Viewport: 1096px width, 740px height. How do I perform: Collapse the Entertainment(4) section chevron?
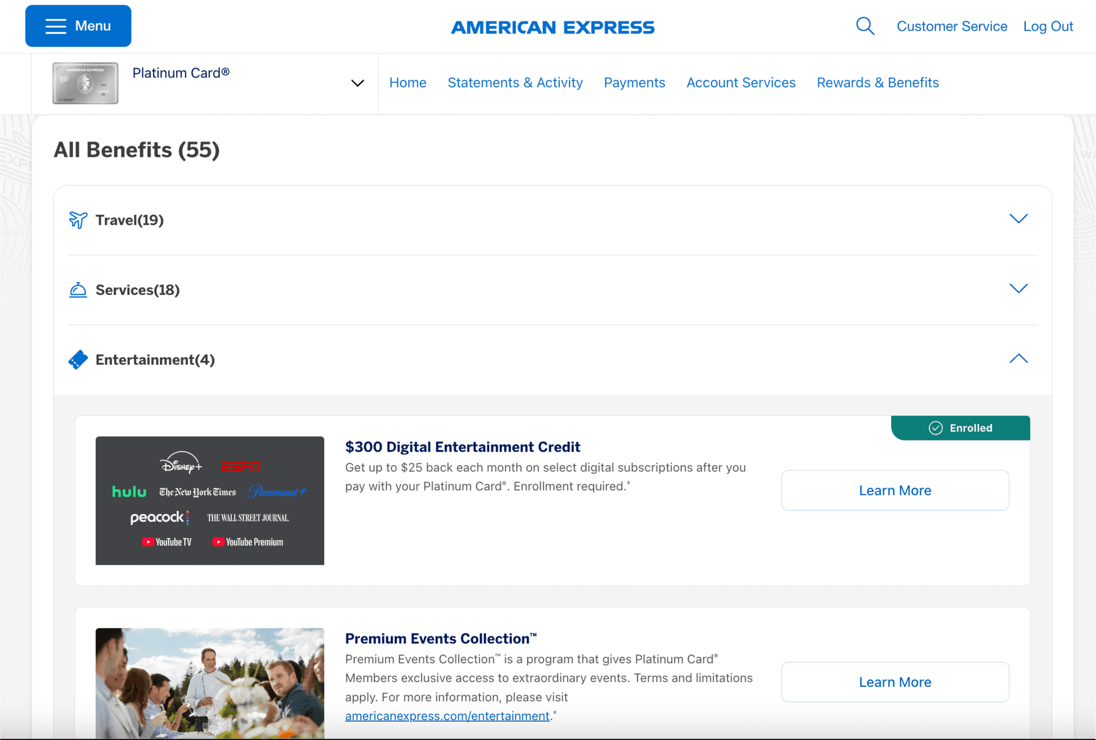pyautogui.click(x=1018, y=359)
